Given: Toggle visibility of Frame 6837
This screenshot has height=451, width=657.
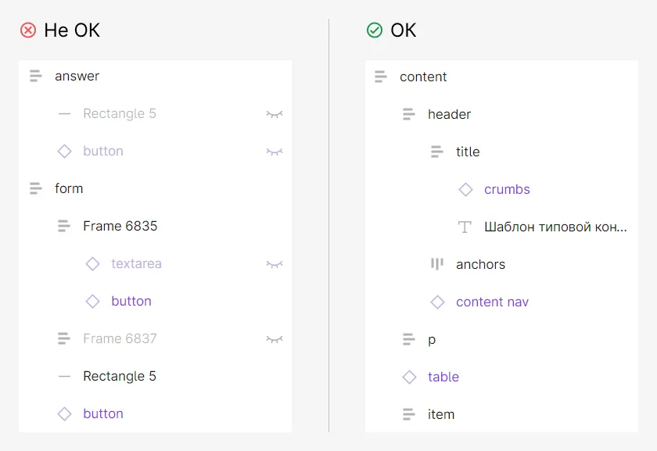Looking at the screenshot, I should pos(275,338).
